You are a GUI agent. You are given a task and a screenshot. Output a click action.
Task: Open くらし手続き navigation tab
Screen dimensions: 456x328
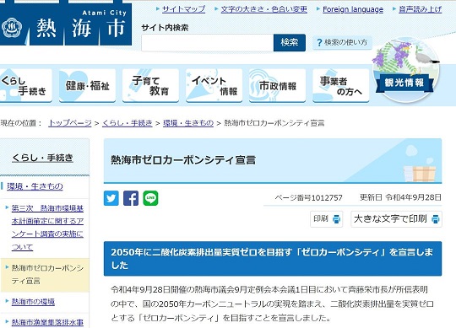(25, 85)
